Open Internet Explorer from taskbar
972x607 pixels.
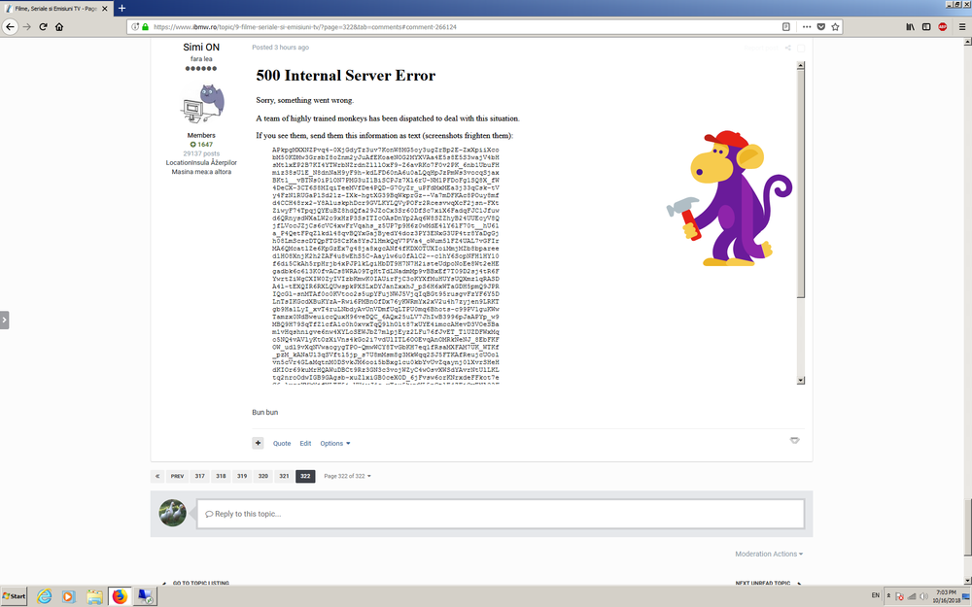[x=44, y=596]
